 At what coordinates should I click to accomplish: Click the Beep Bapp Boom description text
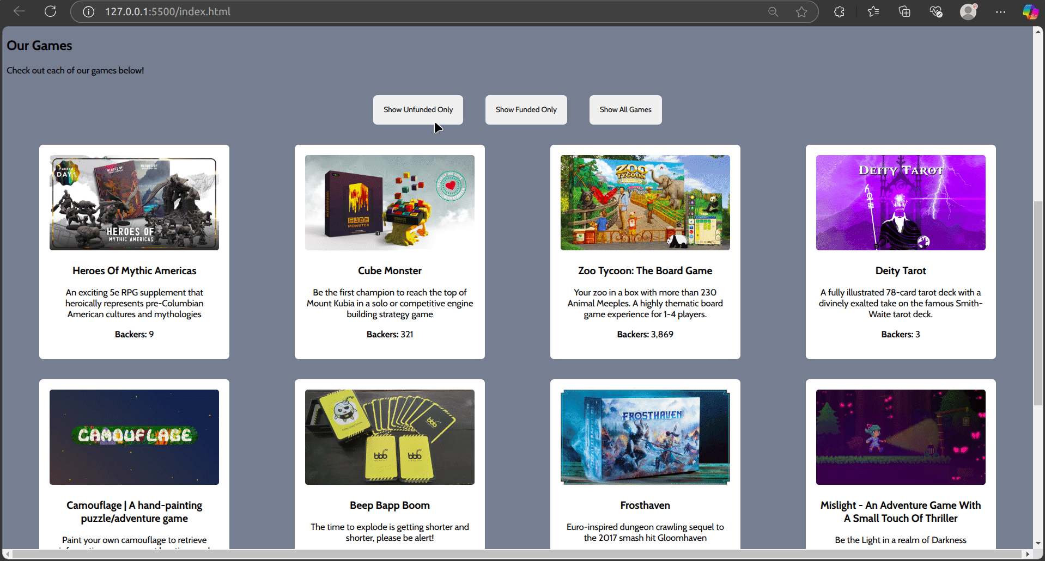click(390, 533)
